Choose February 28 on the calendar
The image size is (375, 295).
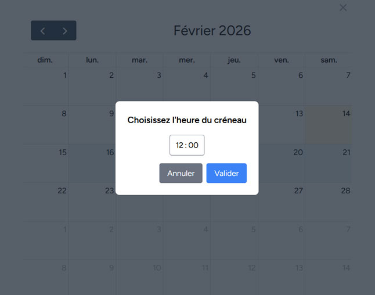[329, 202]
